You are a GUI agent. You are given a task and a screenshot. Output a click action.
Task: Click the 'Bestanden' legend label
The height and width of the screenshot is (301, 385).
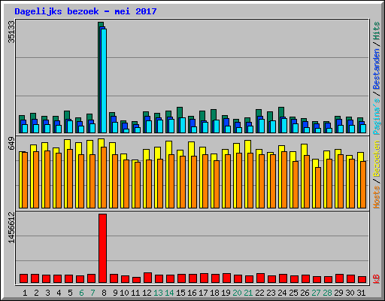[x=377, y=69]
